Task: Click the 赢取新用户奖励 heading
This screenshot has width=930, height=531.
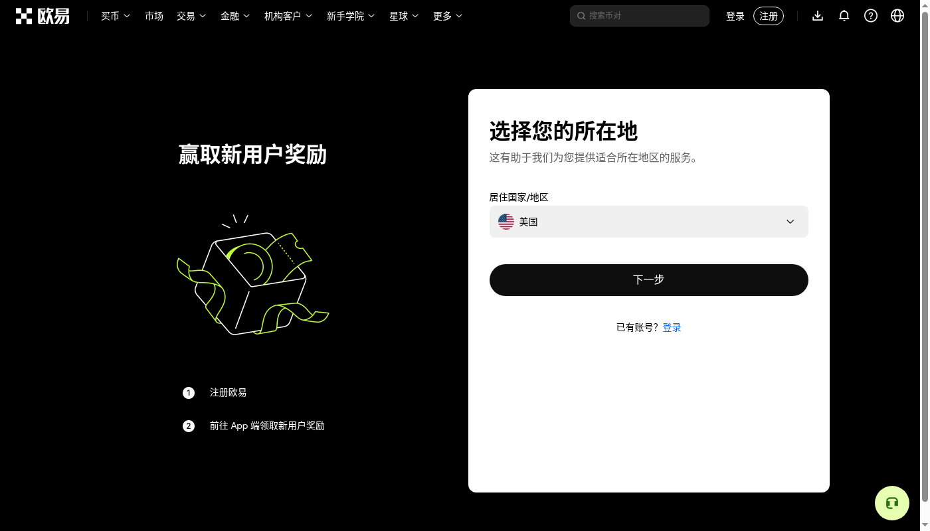Action: 252,155
